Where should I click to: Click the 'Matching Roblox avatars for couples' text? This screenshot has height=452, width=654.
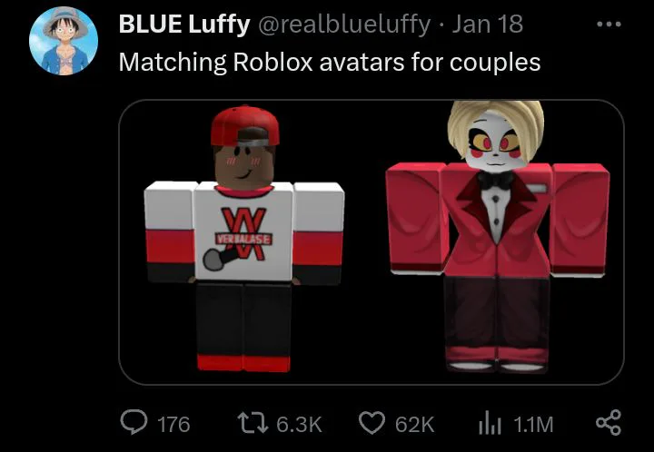[330, 62]
